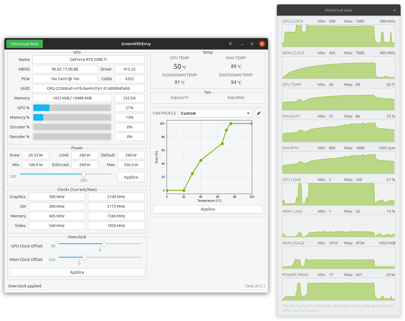The image size is (405, 321).
Task: Click the fan curve point at 45% duty
Action: (201, 160)
